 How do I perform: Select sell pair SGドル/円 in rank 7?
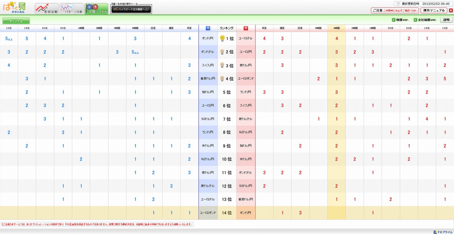click(208, 119)
